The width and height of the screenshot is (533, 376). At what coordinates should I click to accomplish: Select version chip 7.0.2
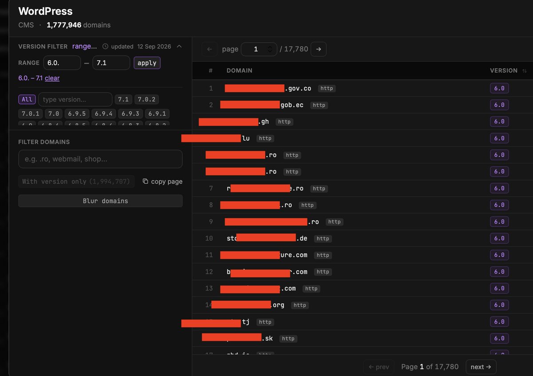pyautogui.click(x=147, y=99)
